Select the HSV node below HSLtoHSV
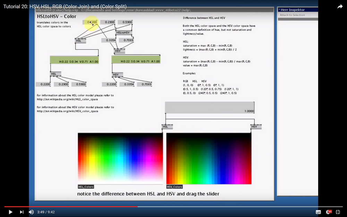 point(119,51)
